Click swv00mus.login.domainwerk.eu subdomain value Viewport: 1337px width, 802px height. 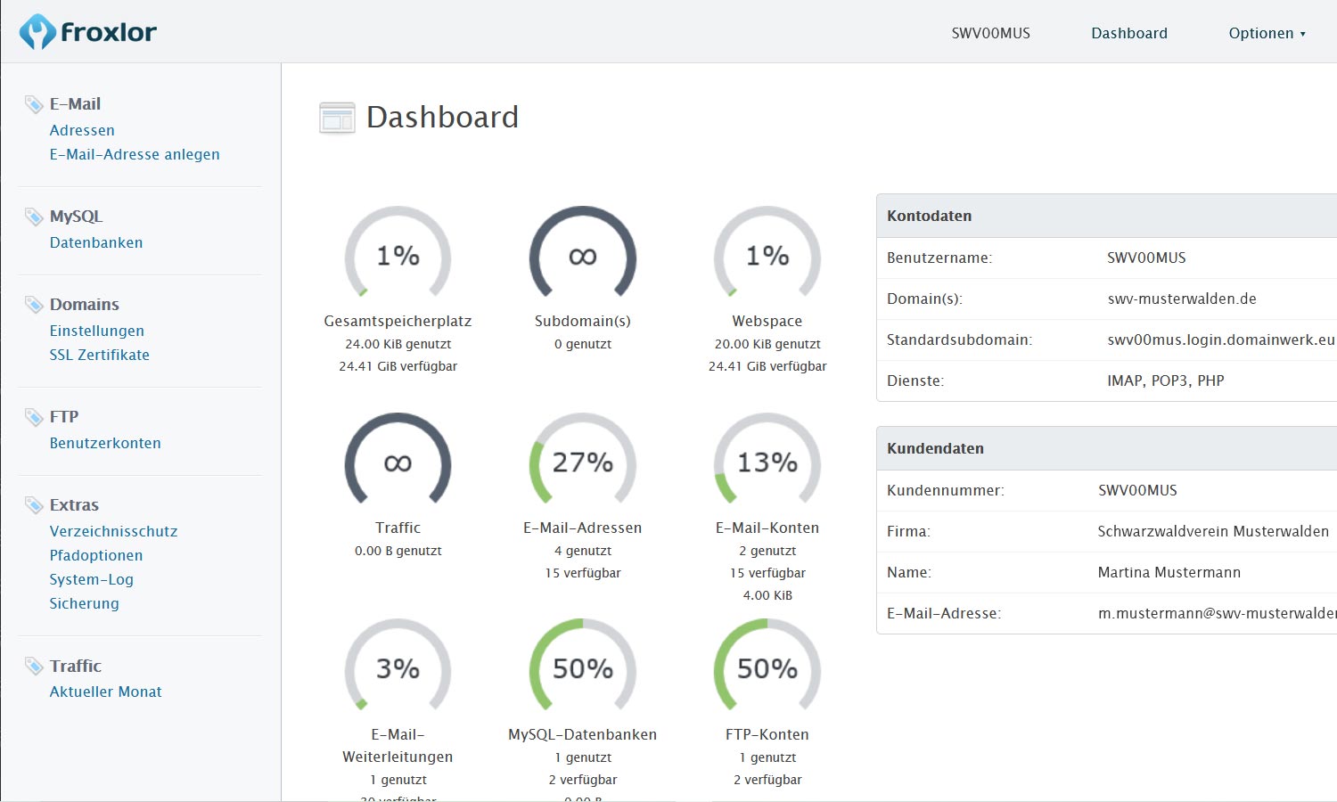click(1221, 340)
